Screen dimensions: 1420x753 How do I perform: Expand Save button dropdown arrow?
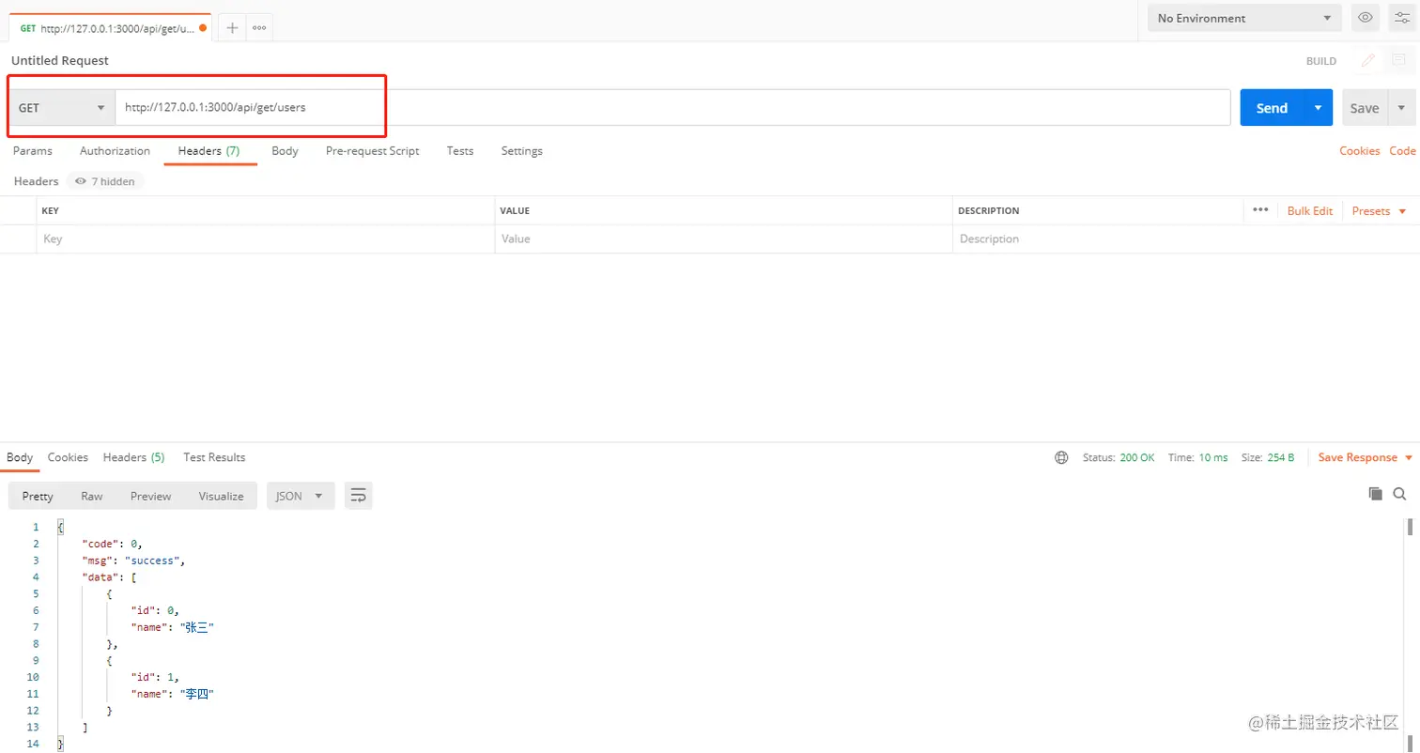click(1401, 108)
